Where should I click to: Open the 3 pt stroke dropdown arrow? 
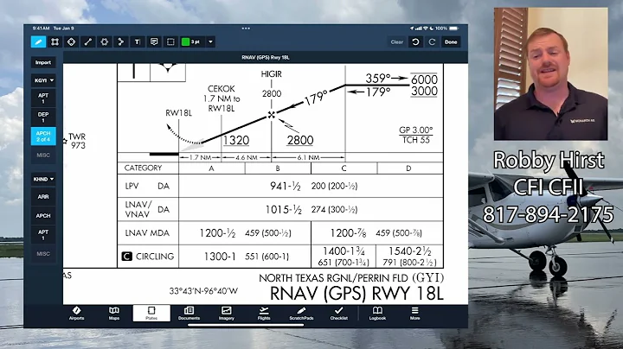(x=210, y=41)
